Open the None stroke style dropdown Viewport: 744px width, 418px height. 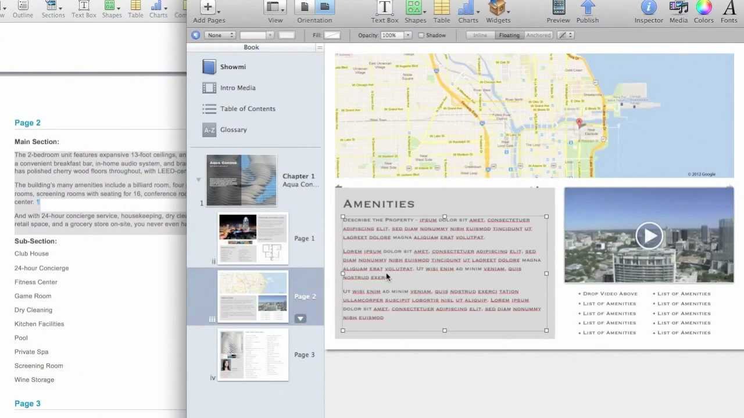(220, 35)
